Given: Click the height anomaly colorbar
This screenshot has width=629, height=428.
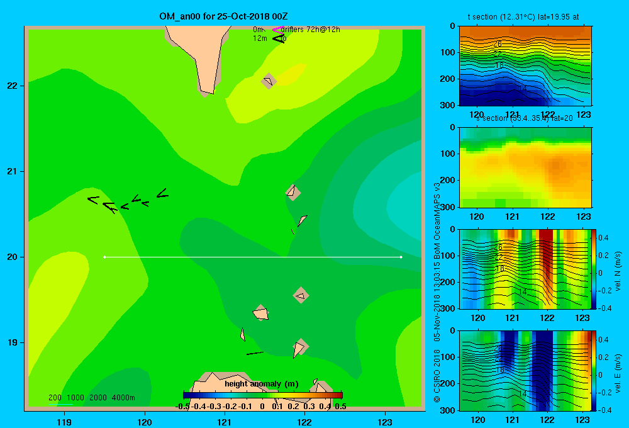Looking at the screenshot, I should click(x=263, y=395).
